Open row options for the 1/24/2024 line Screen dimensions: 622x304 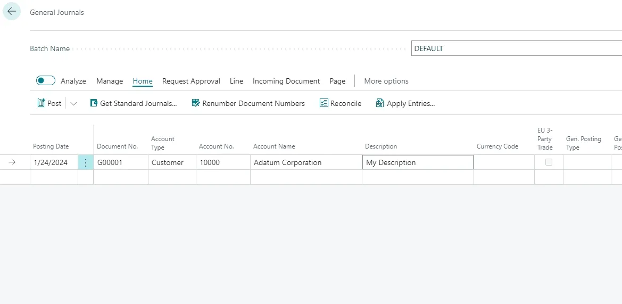click(x=86, y=162)
